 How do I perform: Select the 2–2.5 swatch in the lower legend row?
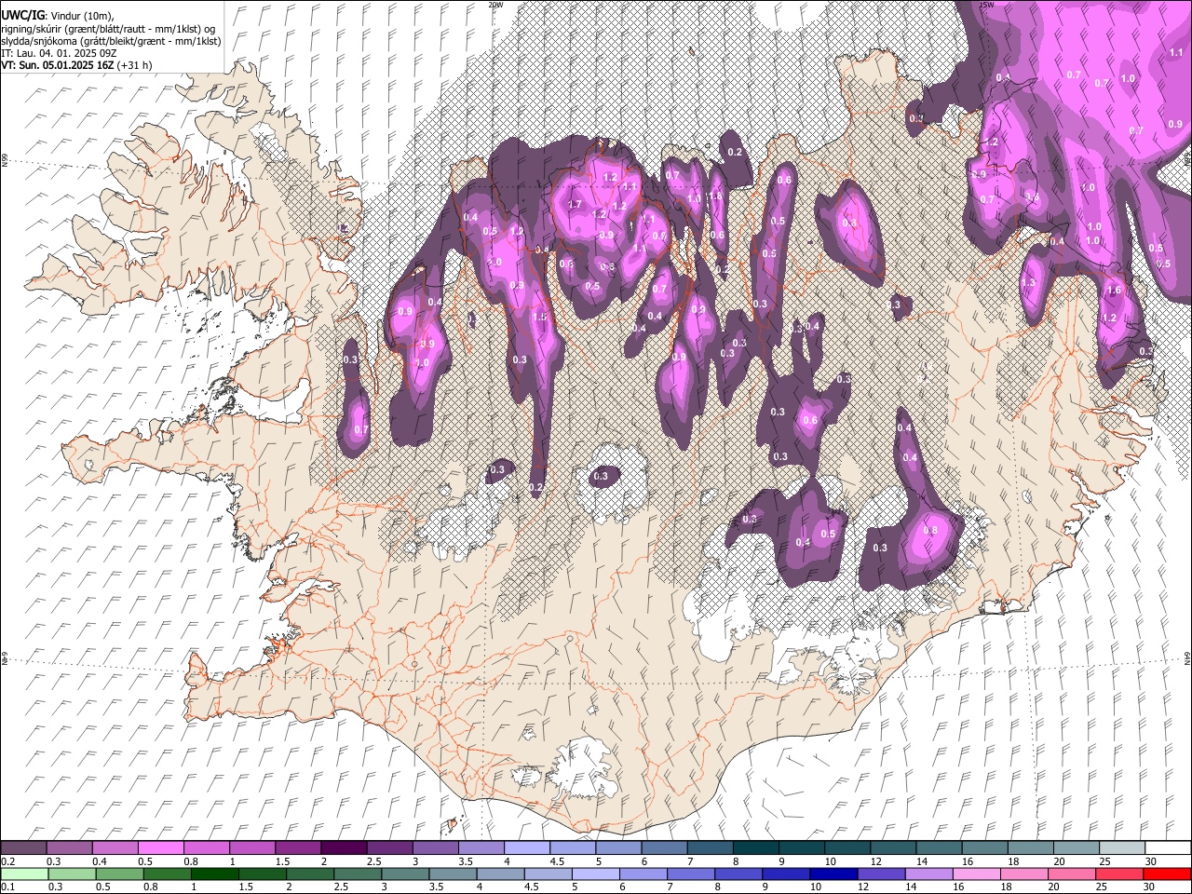click(309, 874)
